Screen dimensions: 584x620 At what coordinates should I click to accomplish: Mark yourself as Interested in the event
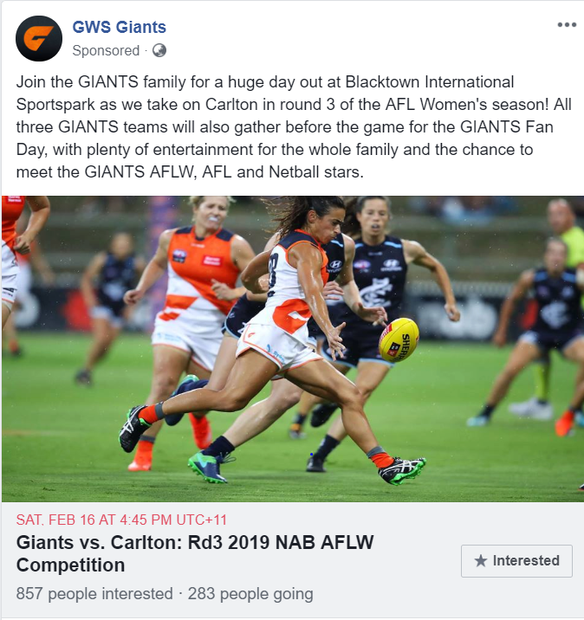516,561
